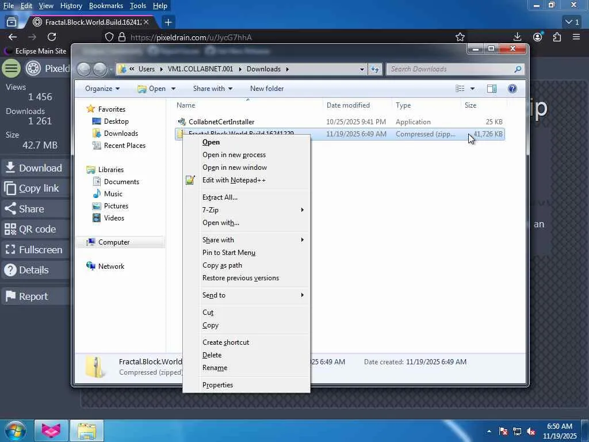Click the Open toolbar button in Explorer
The width and height of the screenshot is (589, 442).
point(152,89)
